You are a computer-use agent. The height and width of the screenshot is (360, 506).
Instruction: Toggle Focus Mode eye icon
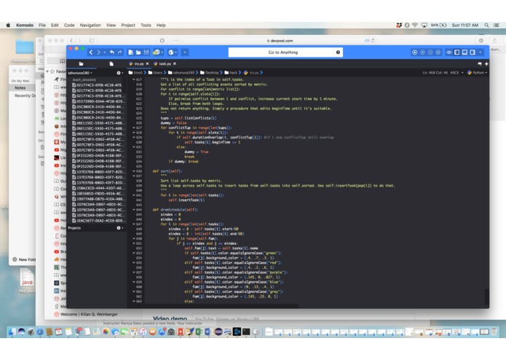(x=449, y=52)
